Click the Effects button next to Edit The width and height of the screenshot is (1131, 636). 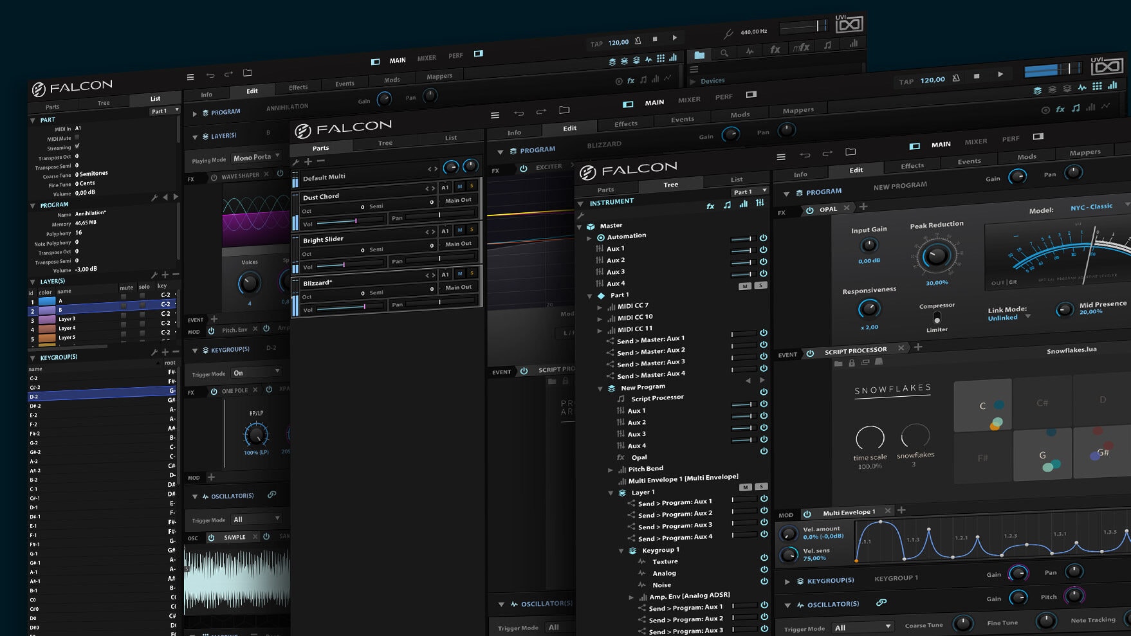tap(912, 165)
